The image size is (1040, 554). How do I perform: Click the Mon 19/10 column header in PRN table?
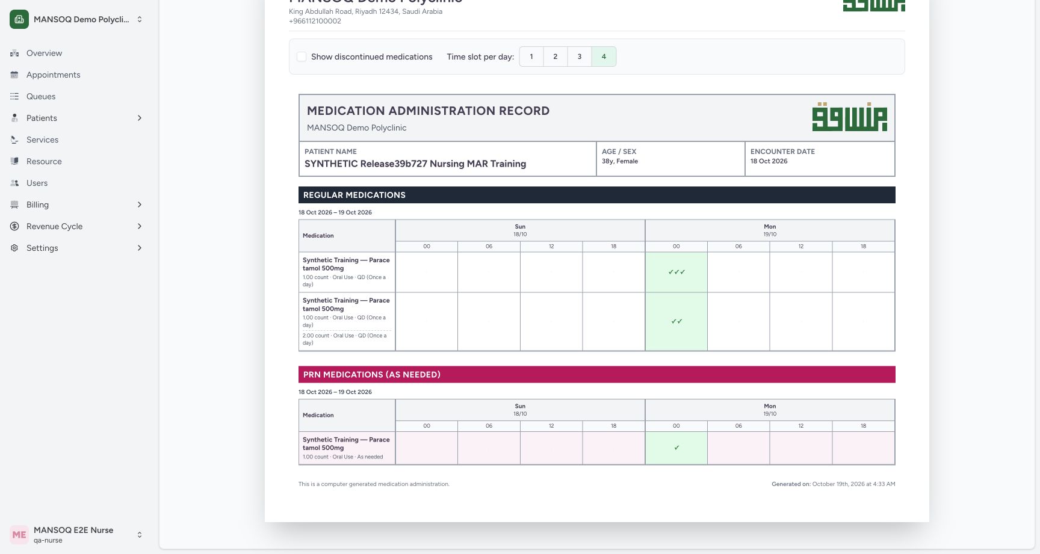(770, 410)
